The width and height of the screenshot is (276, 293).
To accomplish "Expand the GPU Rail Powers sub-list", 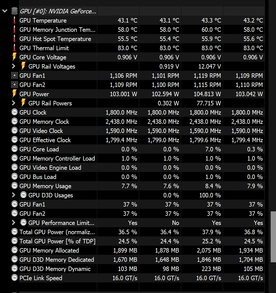I will [13, 103].
